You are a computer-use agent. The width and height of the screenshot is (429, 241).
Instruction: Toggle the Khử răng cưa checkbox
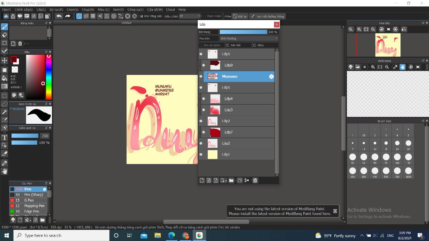[142, 16]
